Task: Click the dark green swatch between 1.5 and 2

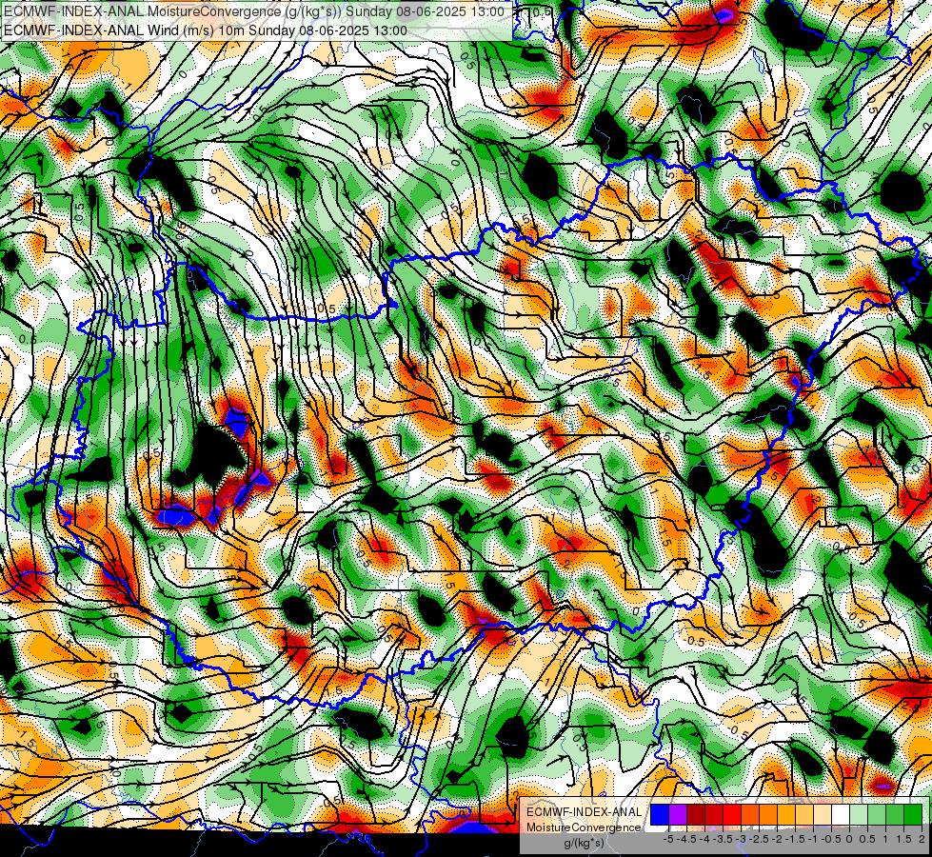Action: (x=912, y=814)
